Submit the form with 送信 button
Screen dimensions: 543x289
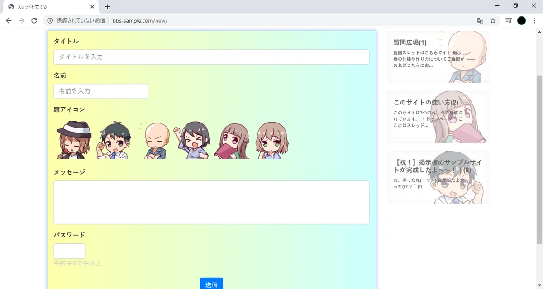point(211,284)
